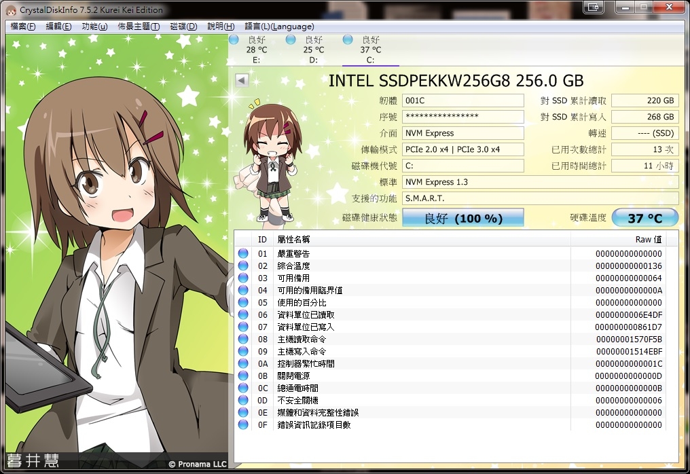Click the large Kurei Kei character artwork
Viewport: 690px width, 474px height.
coord(117,251)
